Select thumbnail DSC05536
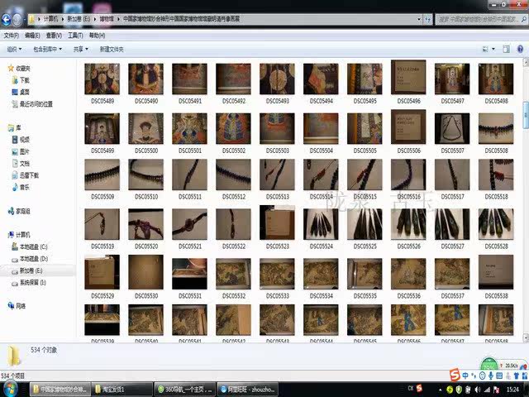Screen dimensions: 529x397 (x=408, y=274)
